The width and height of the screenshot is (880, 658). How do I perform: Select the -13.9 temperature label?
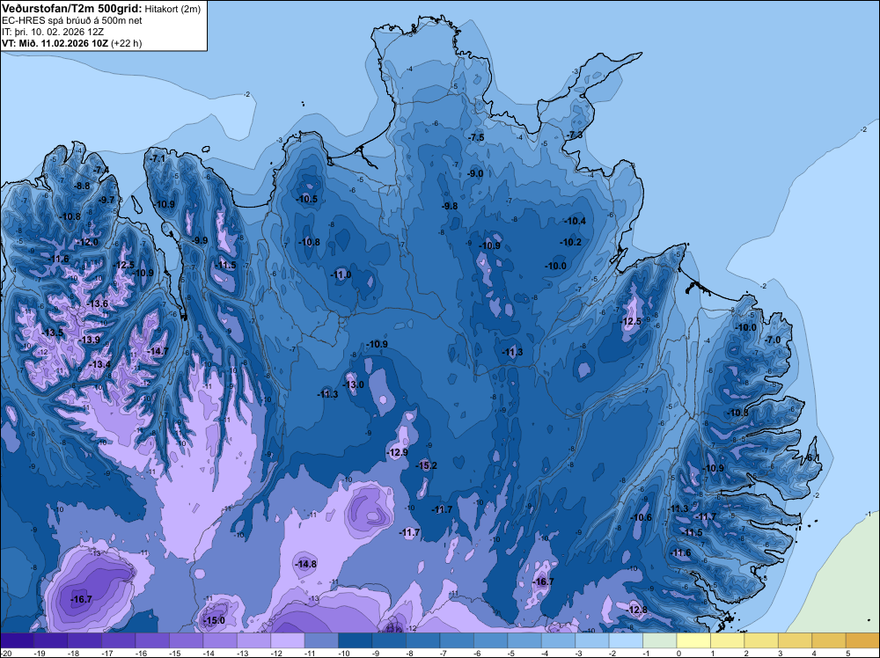pyautogui.click(x=89, y=340)
